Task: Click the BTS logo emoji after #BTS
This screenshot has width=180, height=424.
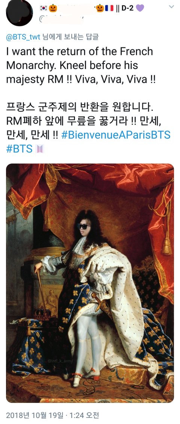Action: pyautogui.click(x=40, y=149)
